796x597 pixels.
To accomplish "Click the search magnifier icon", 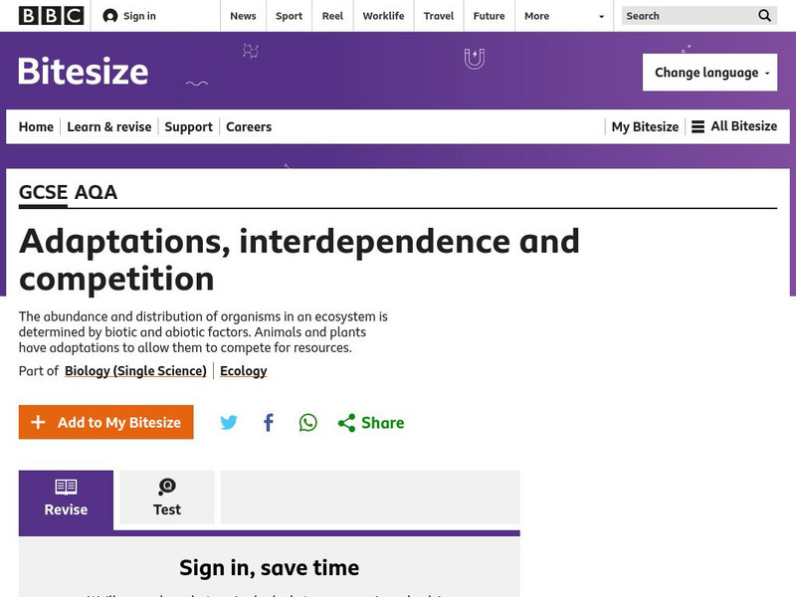I will tap(764, 16).
